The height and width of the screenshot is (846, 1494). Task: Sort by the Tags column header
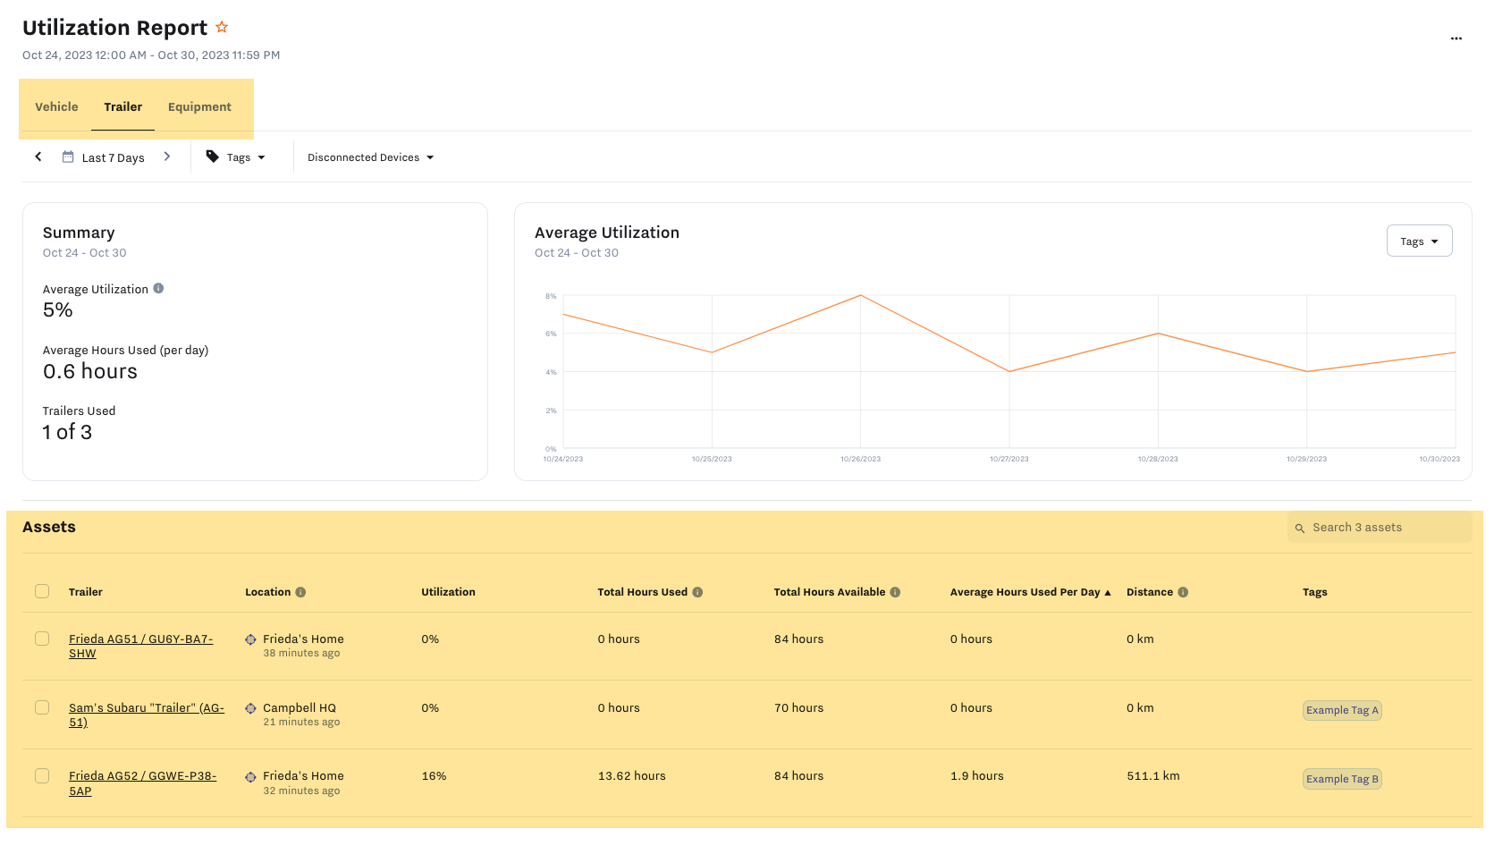click(1314, 592)
